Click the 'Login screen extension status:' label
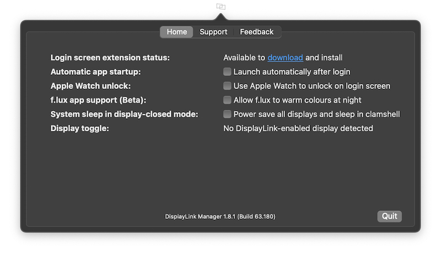The width and height of the screenshot is (441, 255). [110, 58]
